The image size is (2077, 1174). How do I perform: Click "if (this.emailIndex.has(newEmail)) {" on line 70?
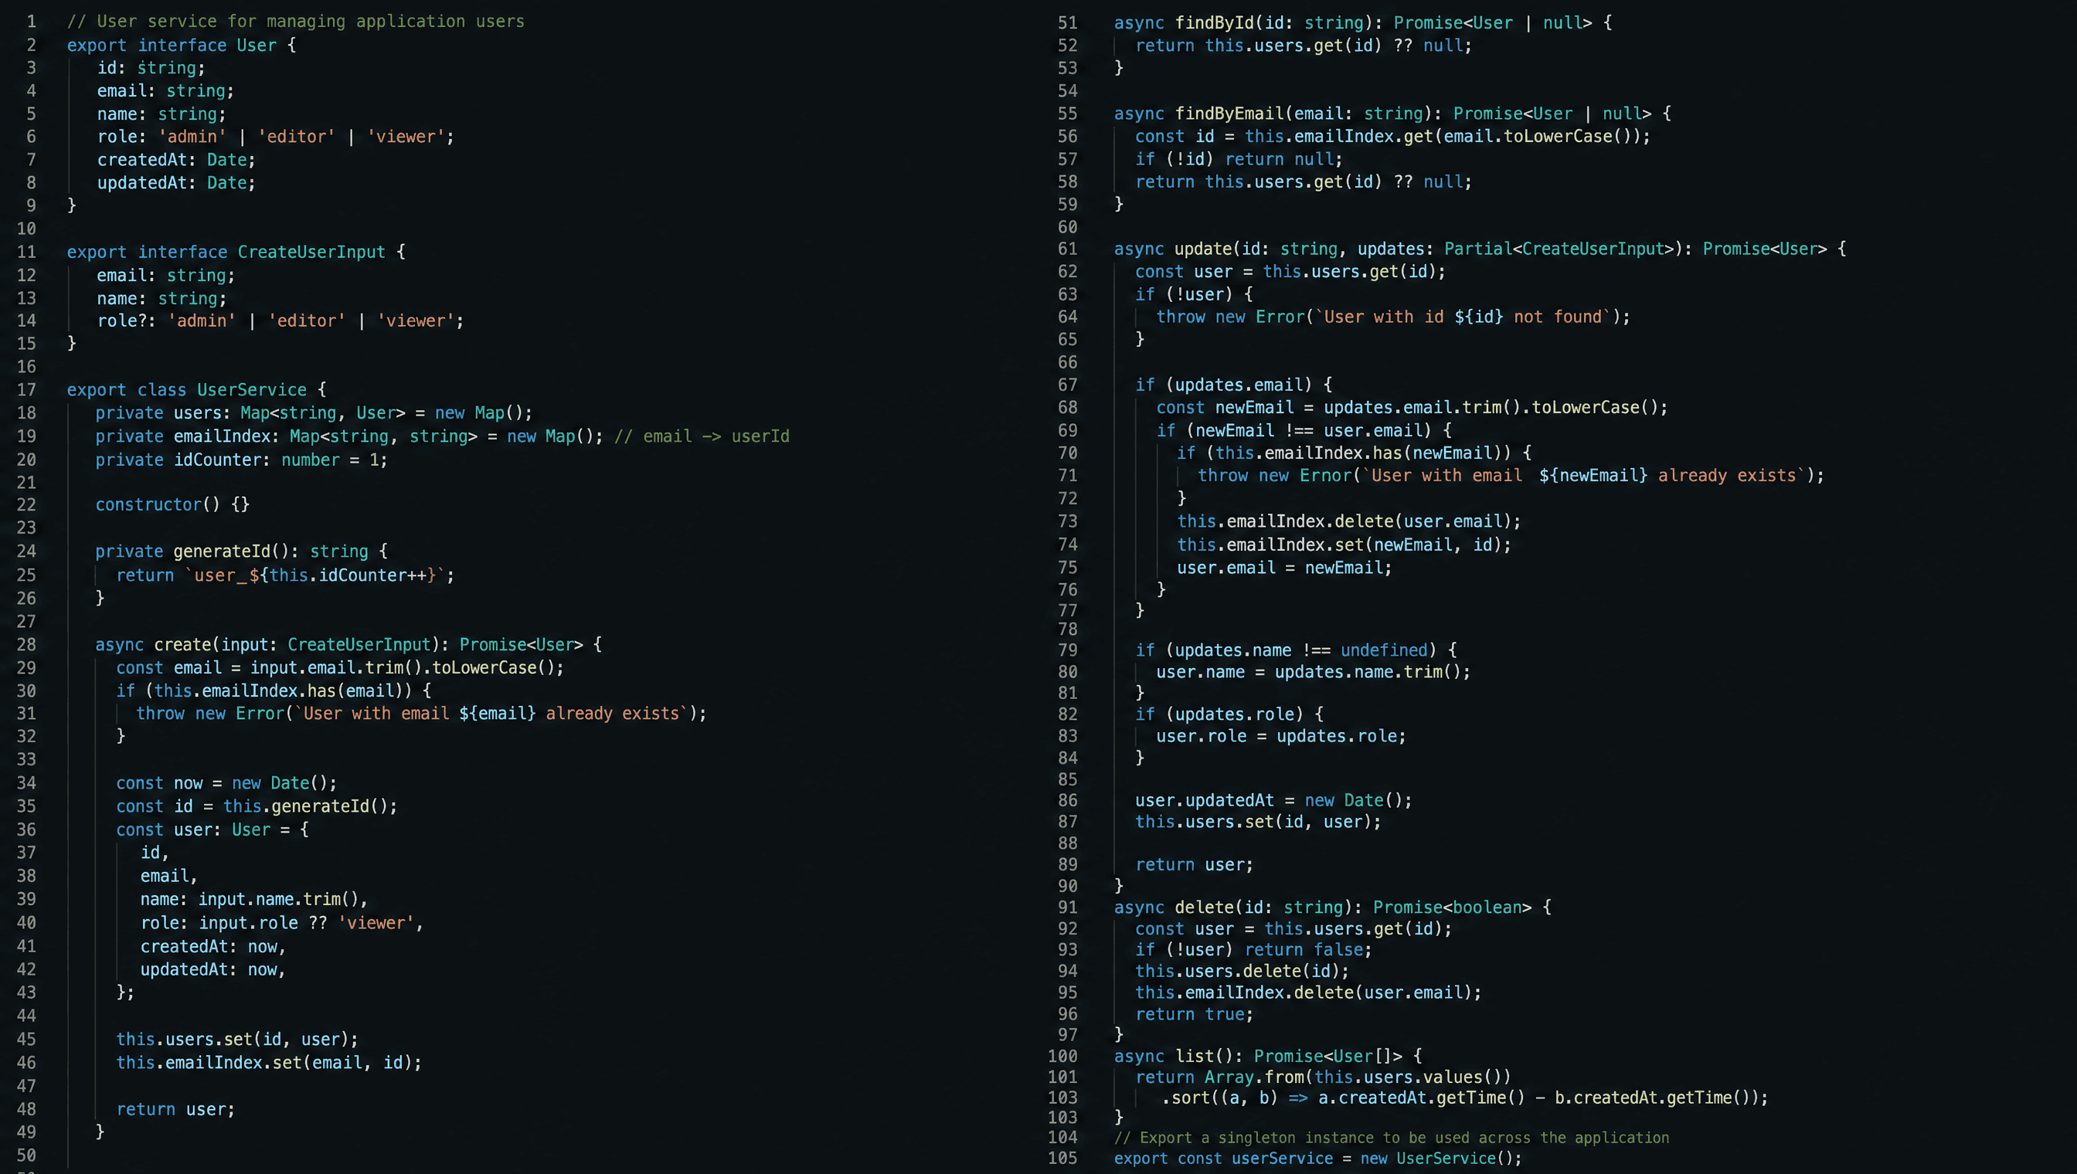(x=1355, y=453)
